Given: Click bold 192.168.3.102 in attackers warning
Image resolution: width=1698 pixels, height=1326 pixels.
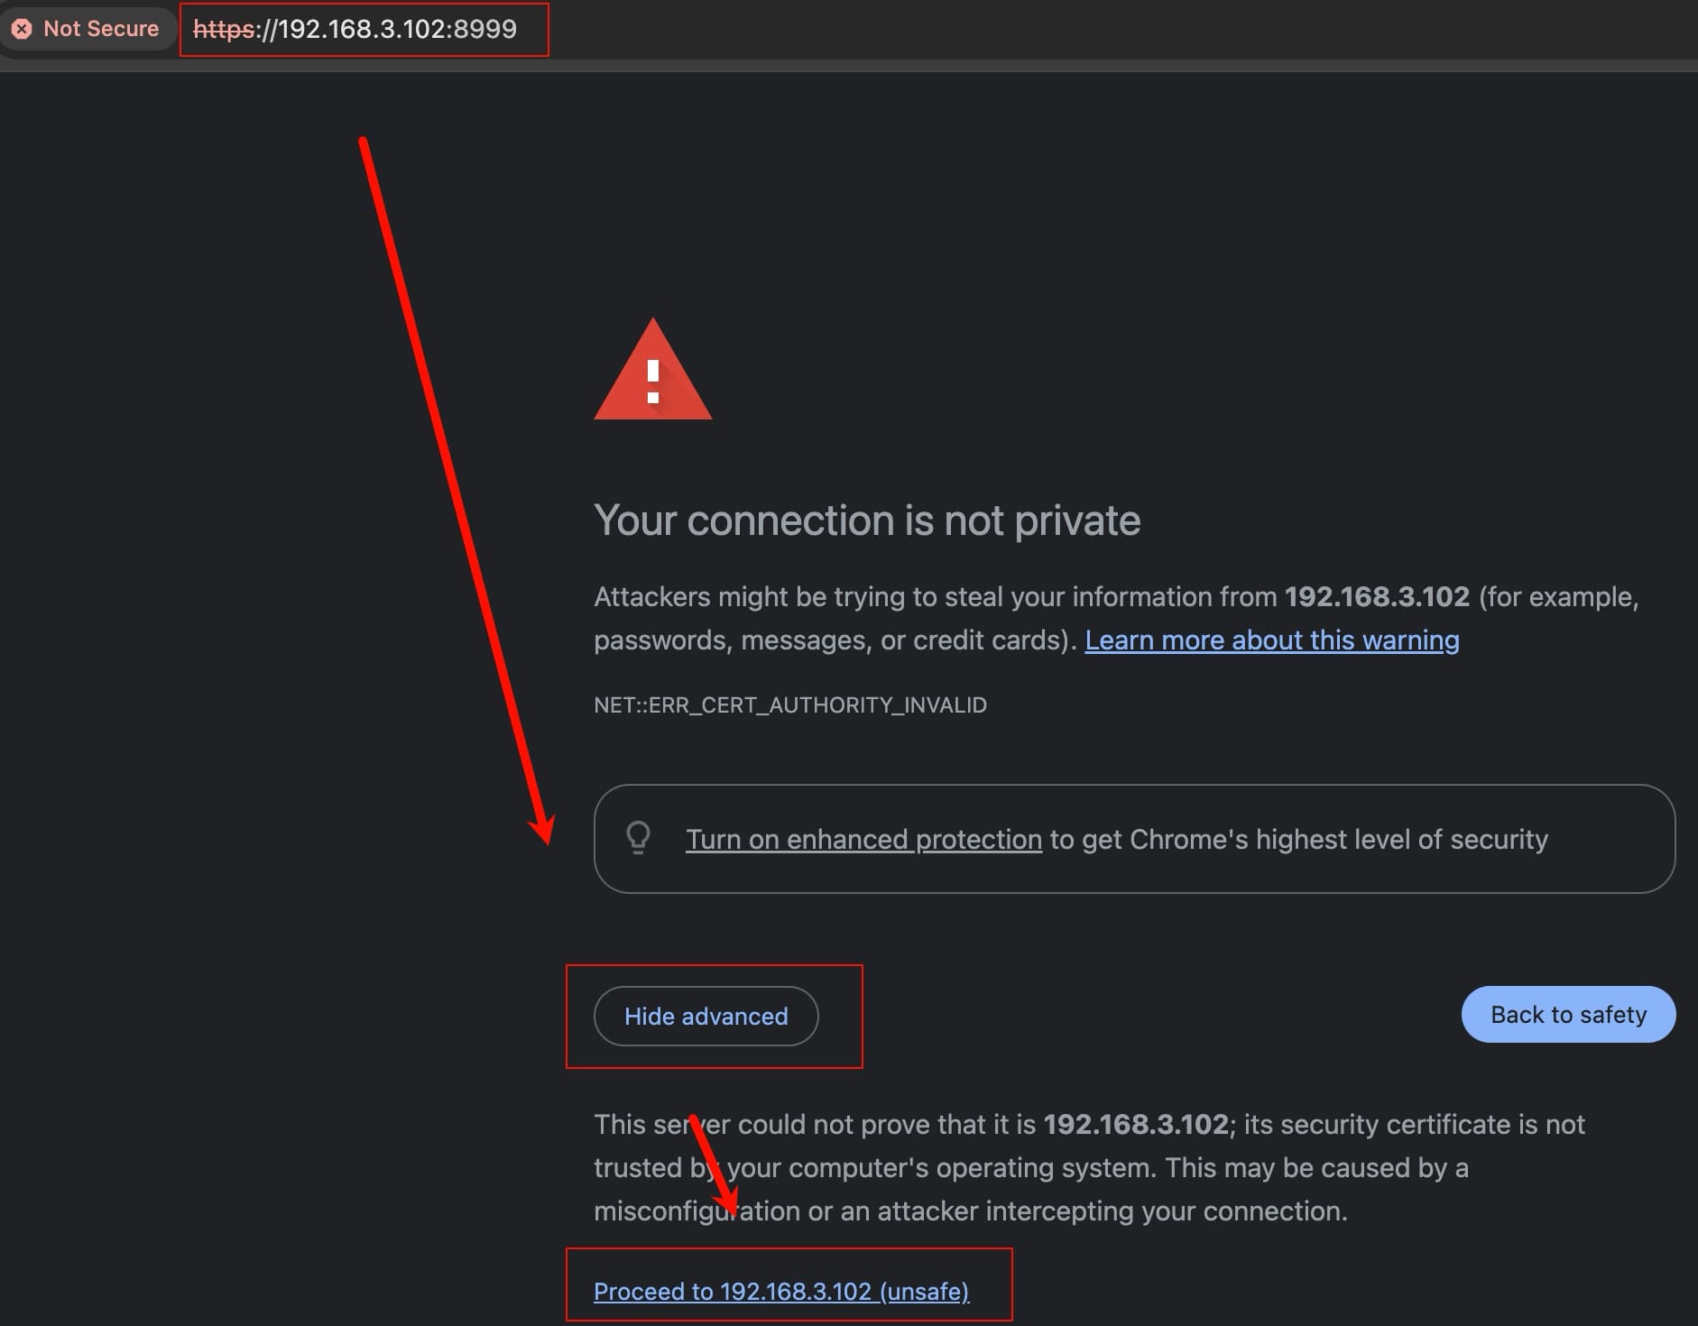Looking at the screenshot, I should tap(1377, 596).
